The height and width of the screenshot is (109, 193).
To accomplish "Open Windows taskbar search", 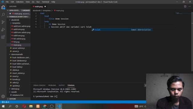I will click(x=10, y=106).
